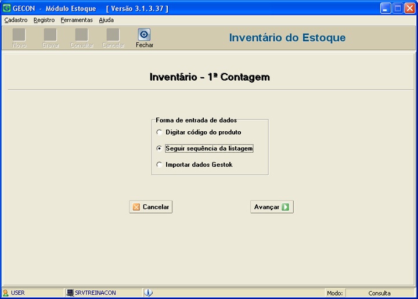Click the Consulta mode value field
418x299 pixels.
(379, 293)
